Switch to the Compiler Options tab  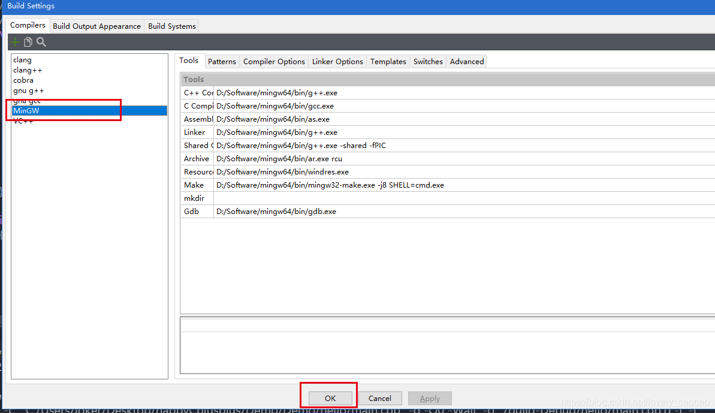pyautogui.click(x=273, y=61)
